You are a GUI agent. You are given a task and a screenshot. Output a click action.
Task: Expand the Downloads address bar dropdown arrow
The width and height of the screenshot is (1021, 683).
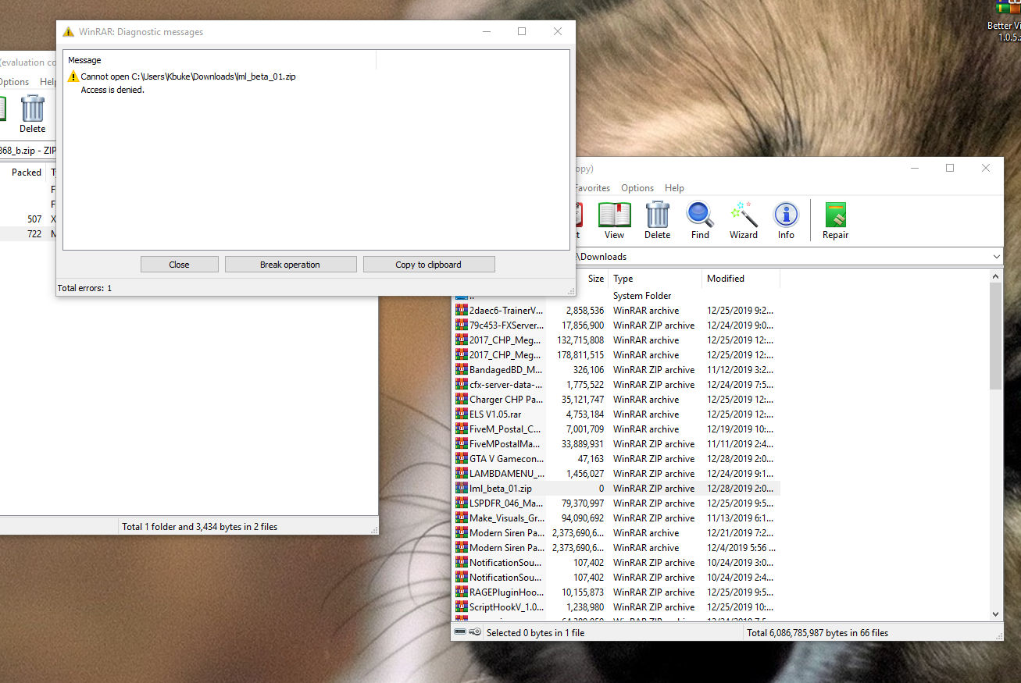coord(996,257)
